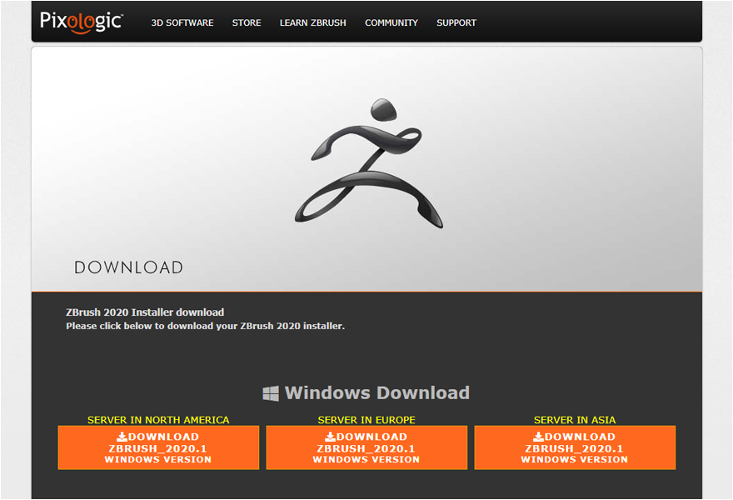Screen dimensions: 733x500
Task: Click download arrow icon in Asia button
Action: 538,437
